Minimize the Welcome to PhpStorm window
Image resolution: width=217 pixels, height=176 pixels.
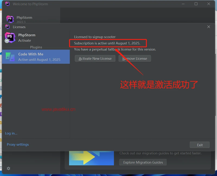pyautogui.click(x=183, y=4)
